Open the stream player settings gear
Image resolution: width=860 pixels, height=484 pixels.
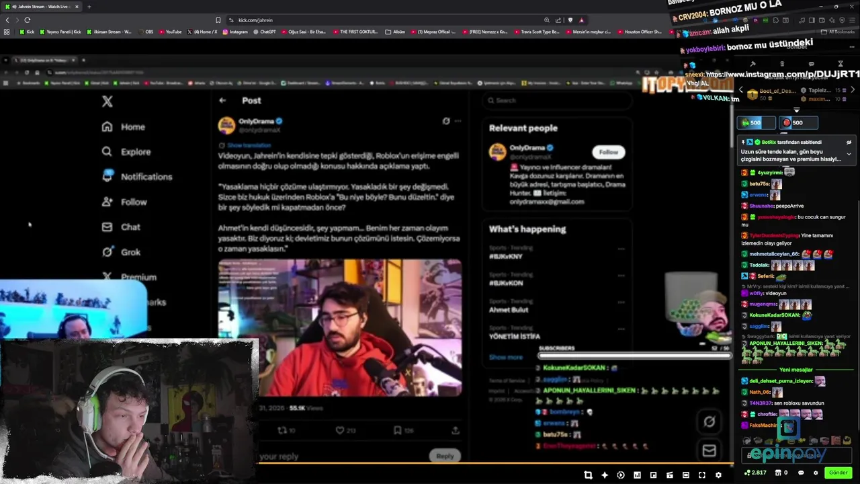(x=718, y=475)
